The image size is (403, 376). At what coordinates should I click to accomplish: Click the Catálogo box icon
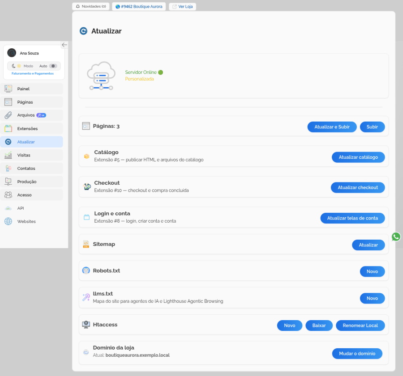86,156
